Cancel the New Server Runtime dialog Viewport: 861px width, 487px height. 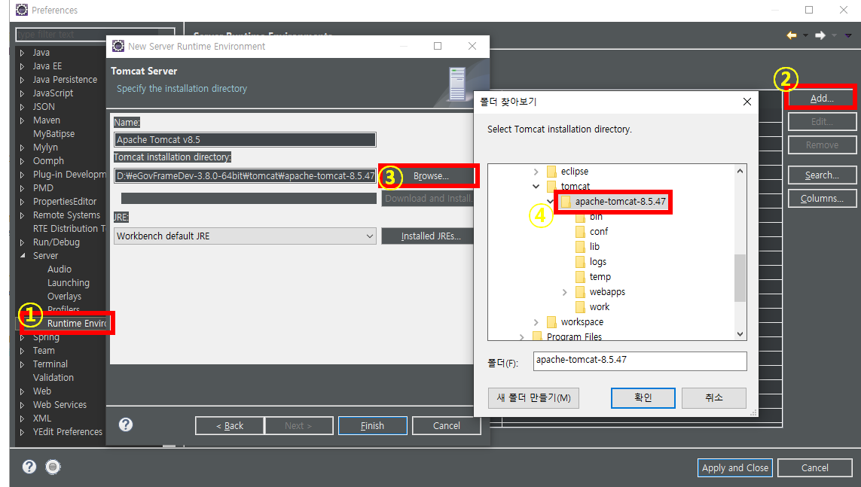pos(447,425)
